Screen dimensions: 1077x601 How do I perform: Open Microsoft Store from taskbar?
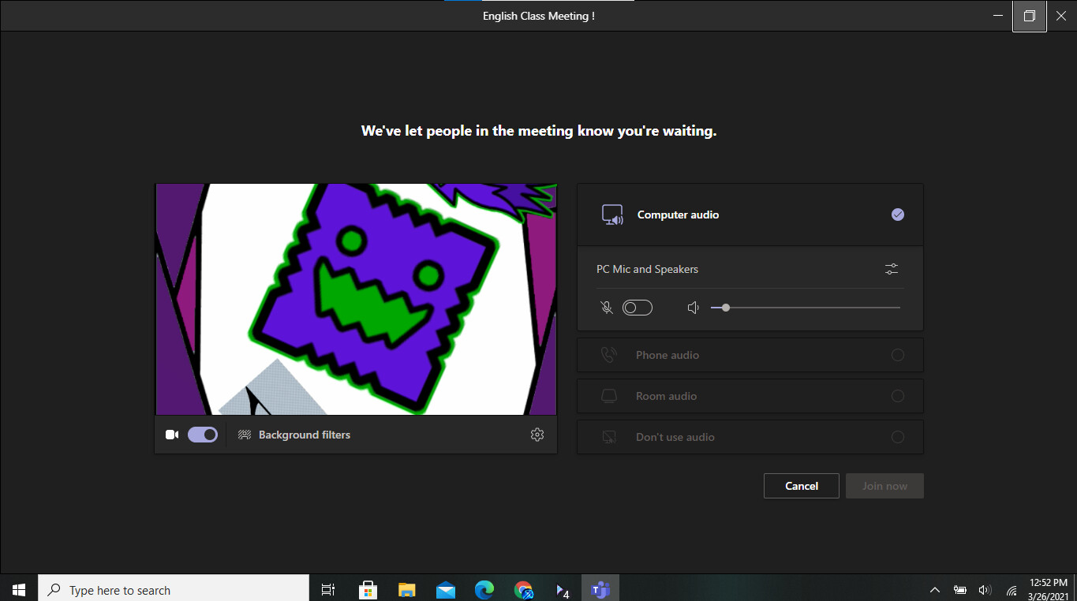[368, 589]
